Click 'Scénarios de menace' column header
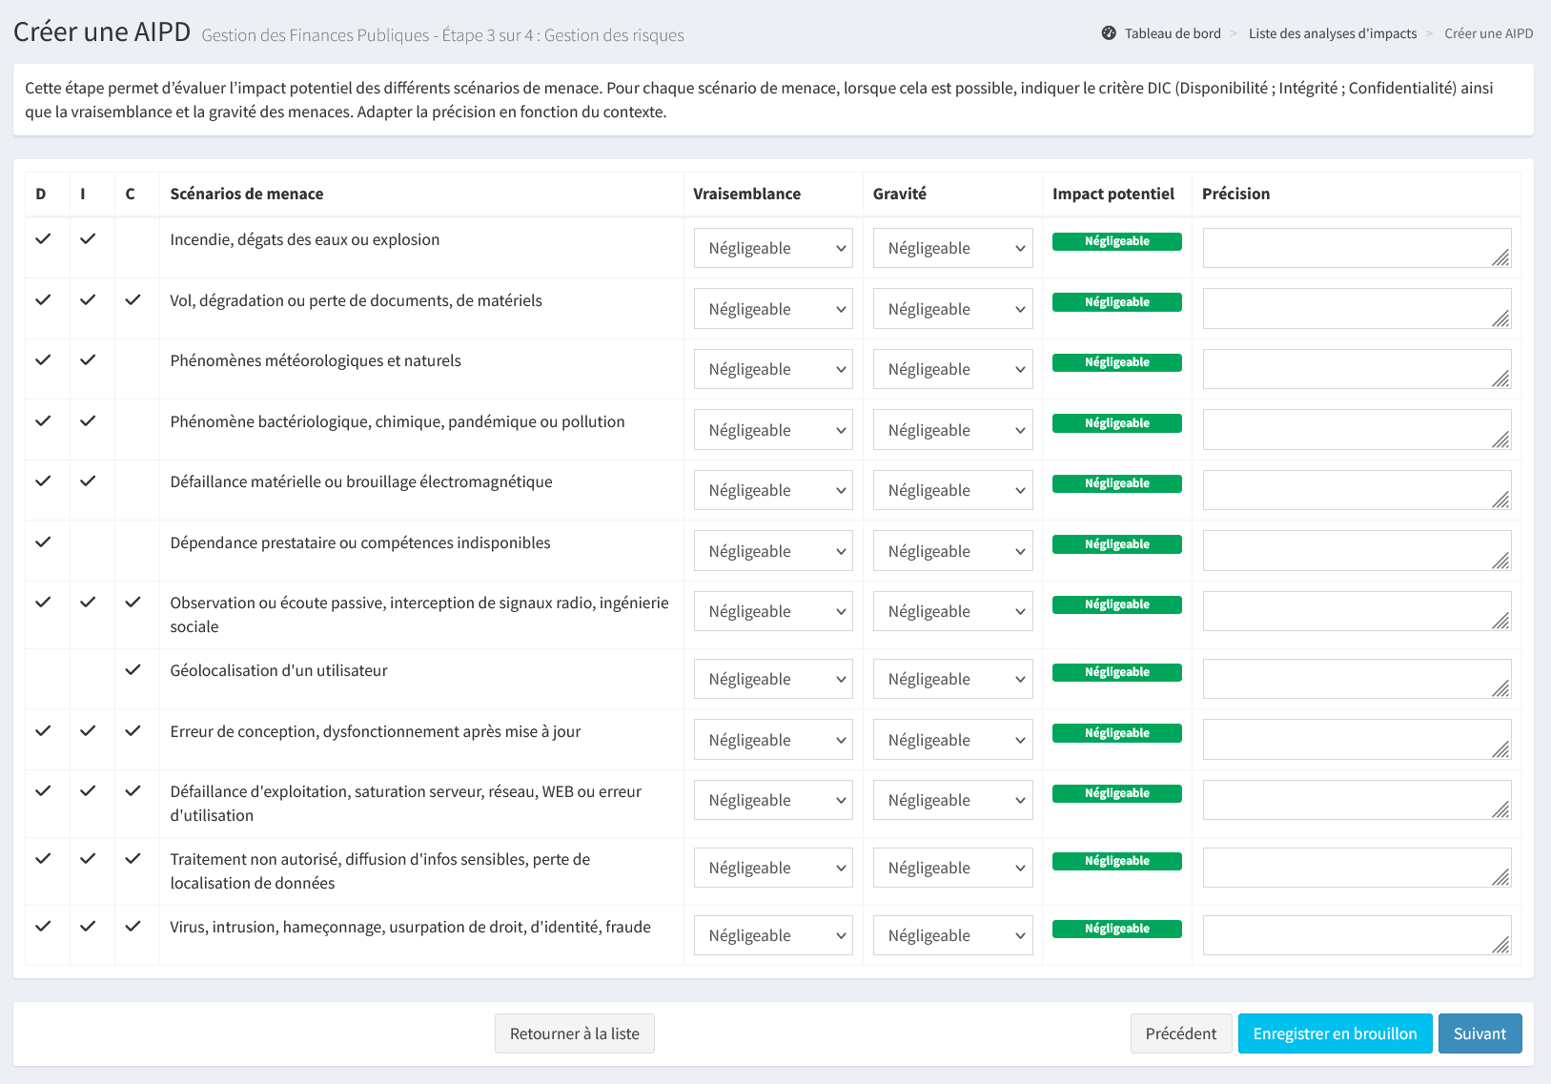 point(247,194)
